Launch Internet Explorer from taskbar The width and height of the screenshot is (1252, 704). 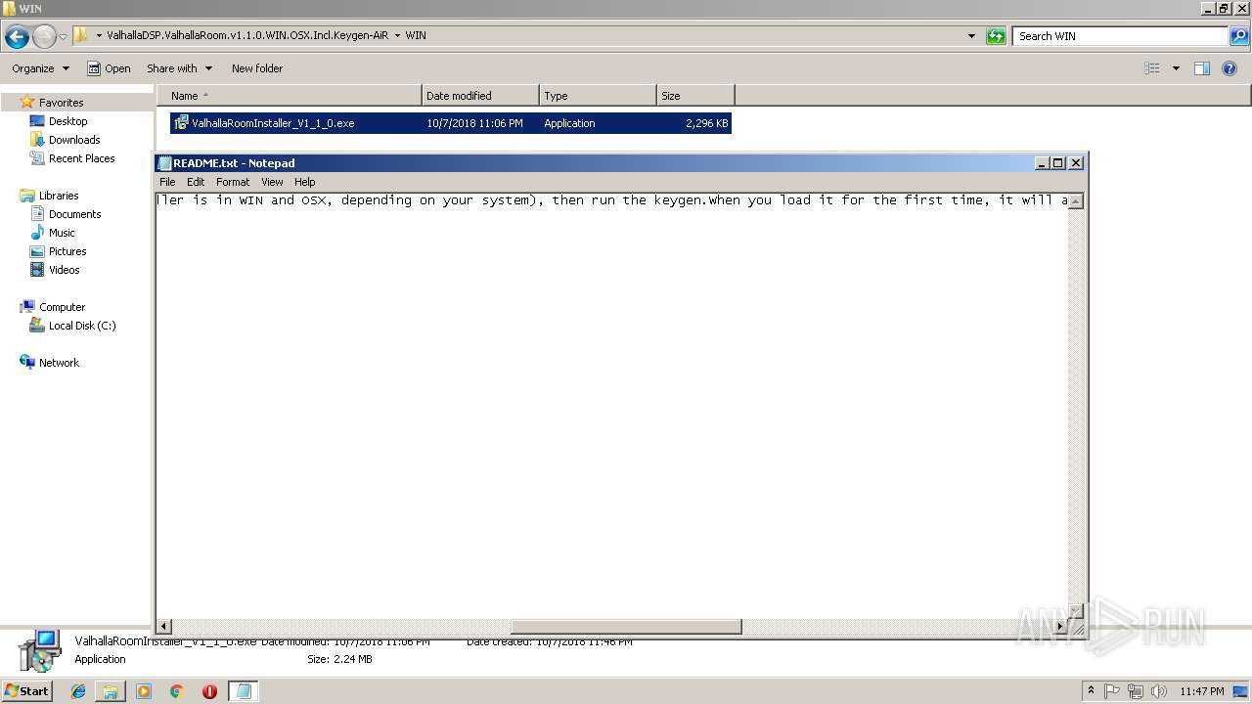78,691
